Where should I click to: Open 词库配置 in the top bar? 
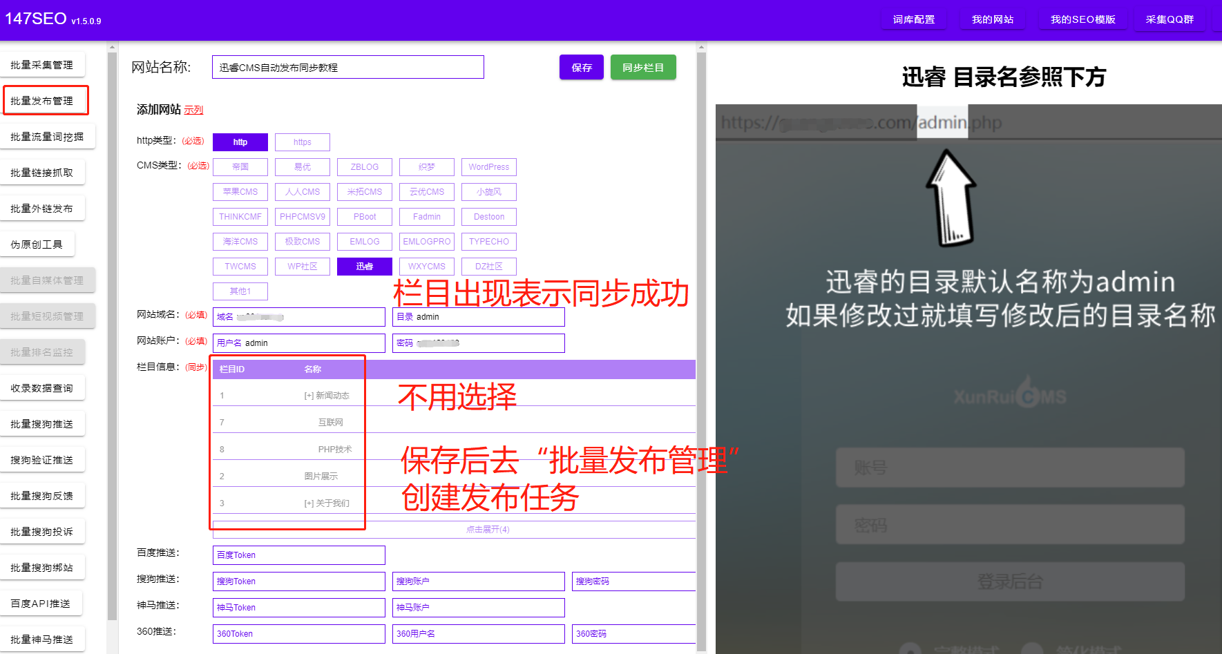point(914,19)
